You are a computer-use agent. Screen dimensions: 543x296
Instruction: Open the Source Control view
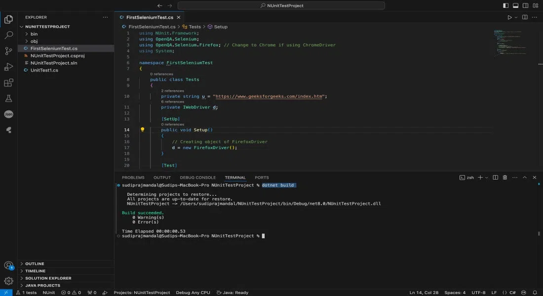point(8,51)
